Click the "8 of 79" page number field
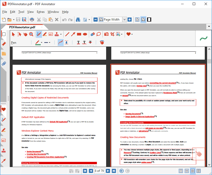 tap(99, 171)
